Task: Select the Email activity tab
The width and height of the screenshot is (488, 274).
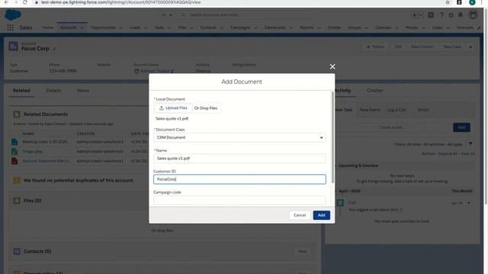Action: [x=424, y=110]
